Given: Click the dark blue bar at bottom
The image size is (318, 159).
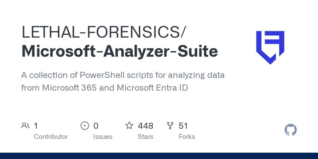Looking at the screenshot, I should click(x=159, y=156).
